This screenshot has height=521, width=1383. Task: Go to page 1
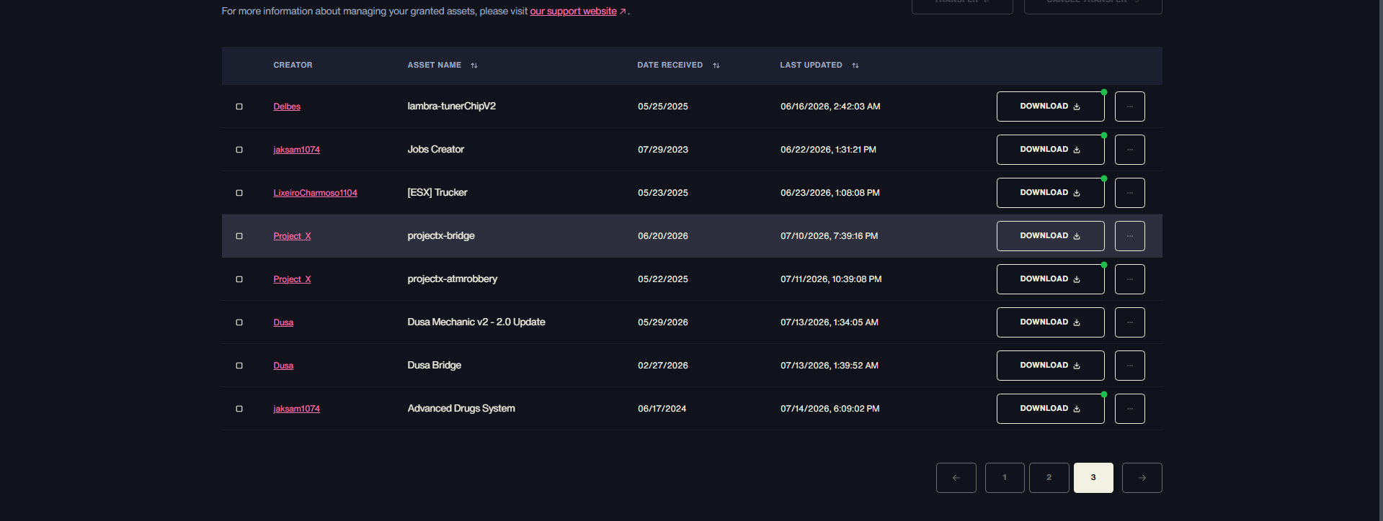[1005, 478]
